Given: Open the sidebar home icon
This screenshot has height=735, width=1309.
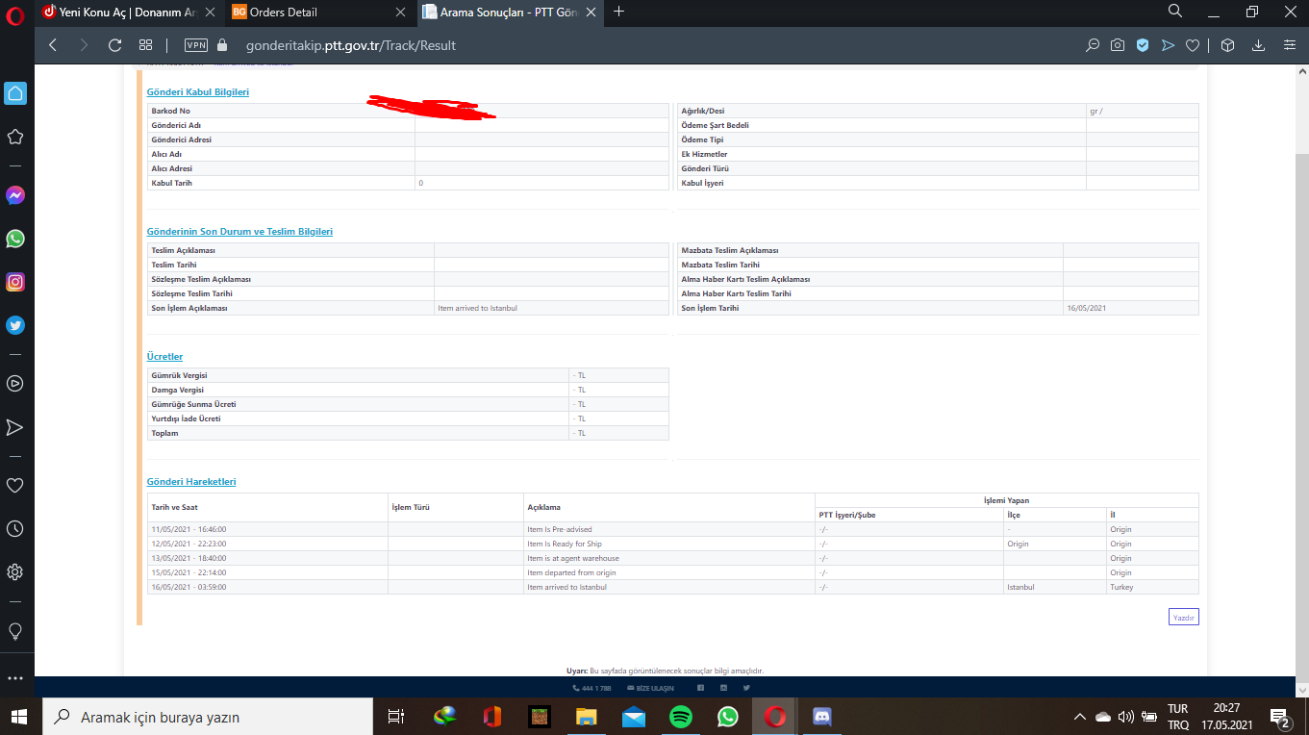Looking at the screenshot, I should point(15,93).
